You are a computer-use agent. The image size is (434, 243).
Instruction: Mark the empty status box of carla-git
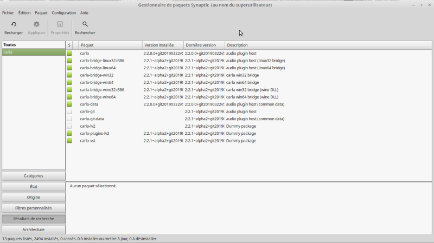[x=69, y=111]
